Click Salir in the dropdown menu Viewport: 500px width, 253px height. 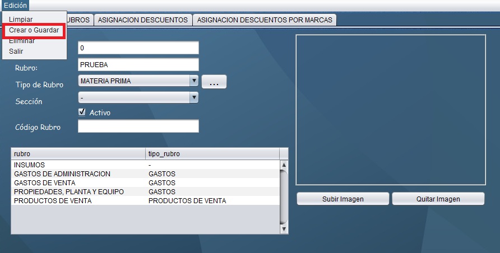click(x=16, y=51)
